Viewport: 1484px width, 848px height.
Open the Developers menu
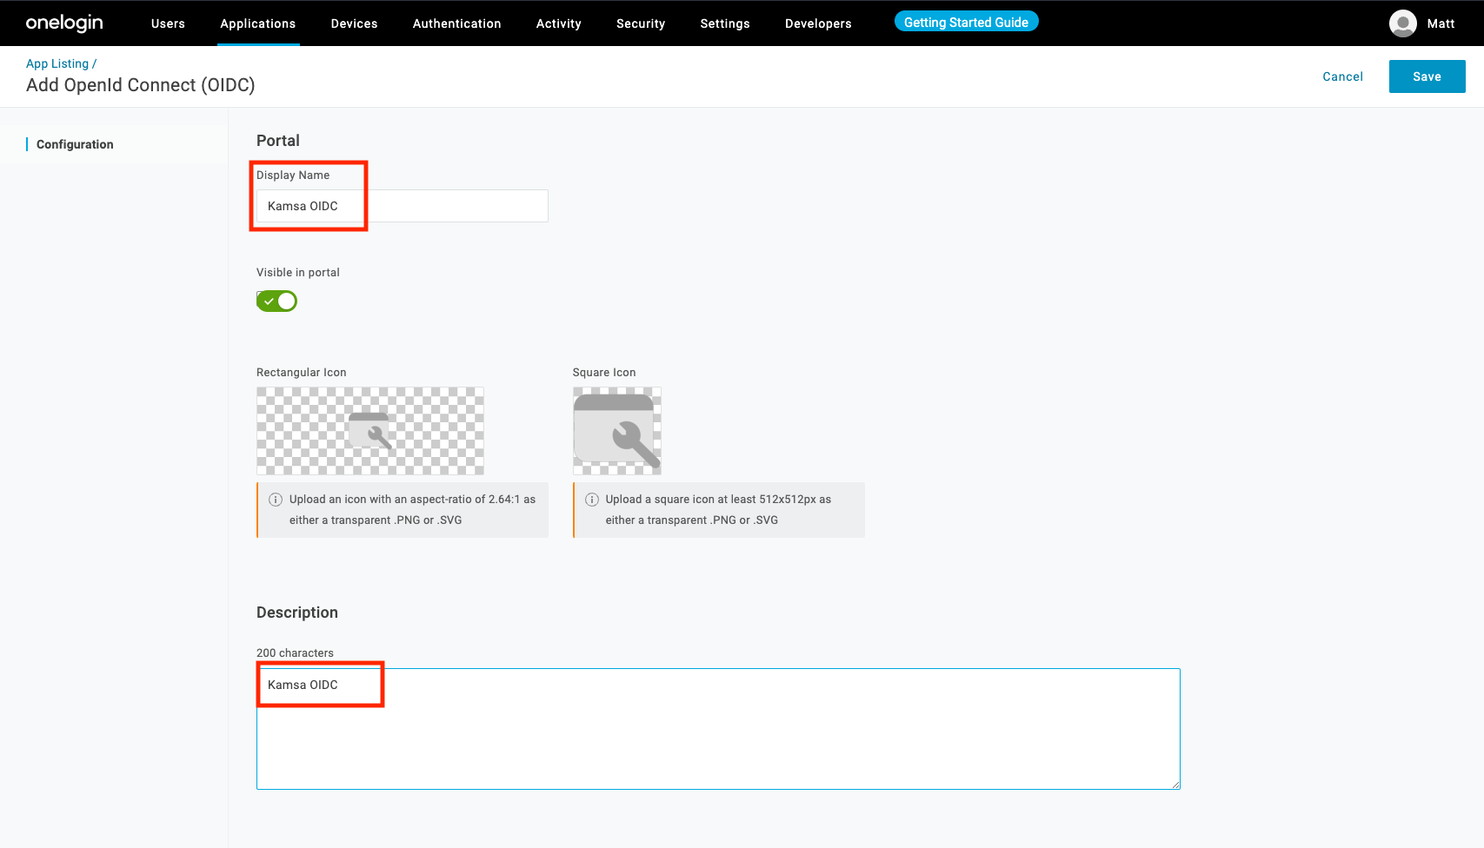pos(818,23)
